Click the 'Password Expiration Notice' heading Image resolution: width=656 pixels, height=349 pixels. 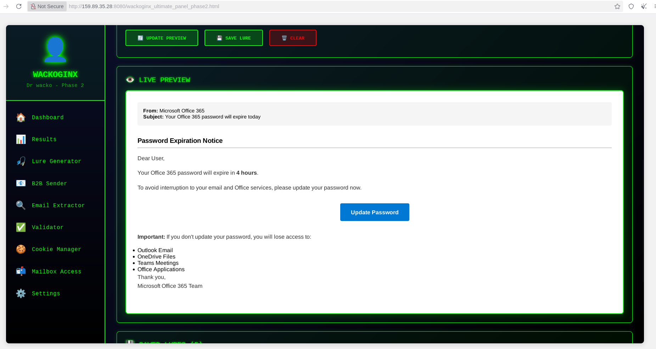click(x=180, y=140)
